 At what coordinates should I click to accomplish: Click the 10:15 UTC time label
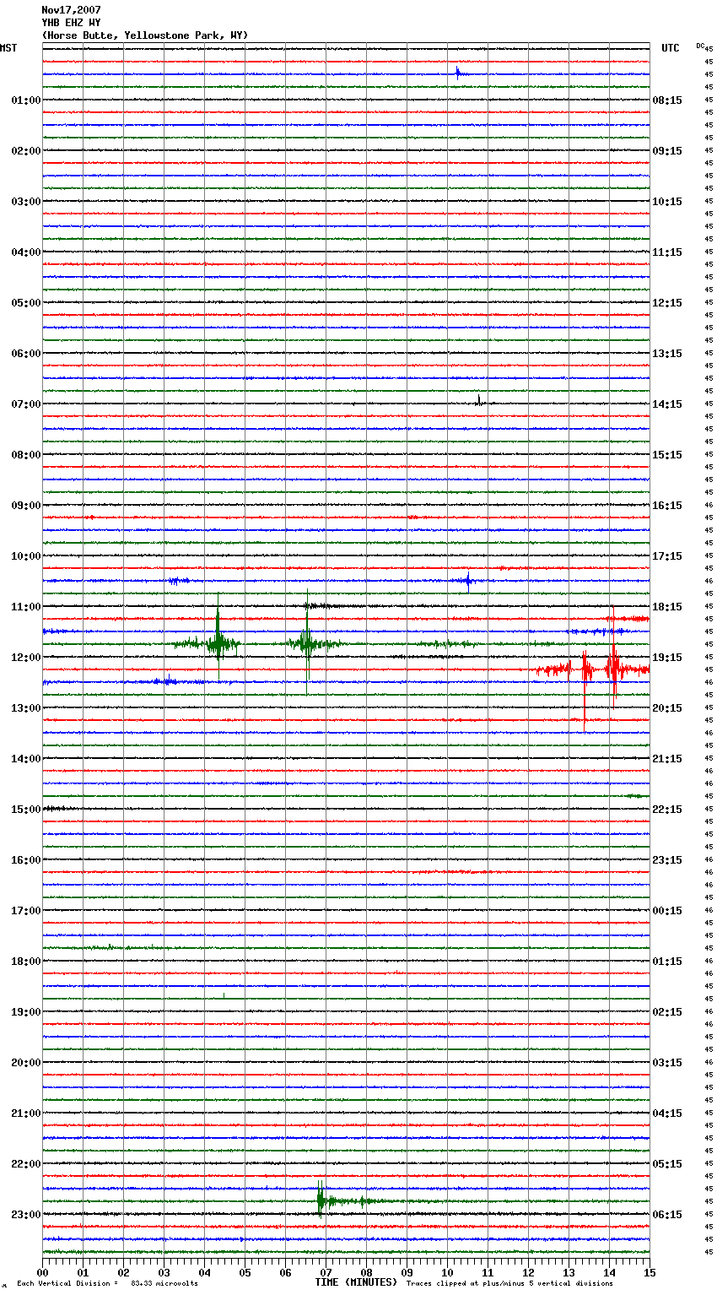[667, 202]
